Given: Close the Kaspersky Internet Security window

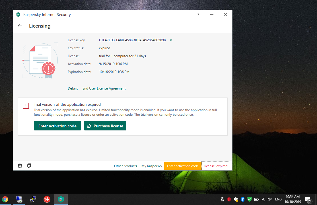Looking at the screenshot, I should click(225, 15).
